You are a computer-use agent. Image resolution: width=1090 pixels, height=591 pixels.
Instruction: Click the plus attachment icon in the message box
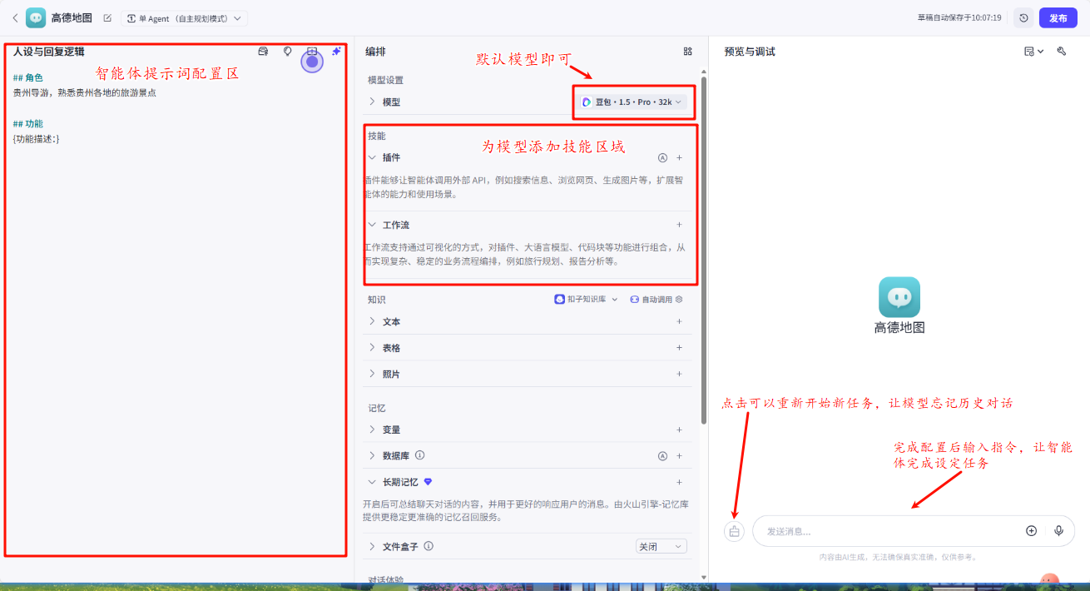tap(1031, 531)
